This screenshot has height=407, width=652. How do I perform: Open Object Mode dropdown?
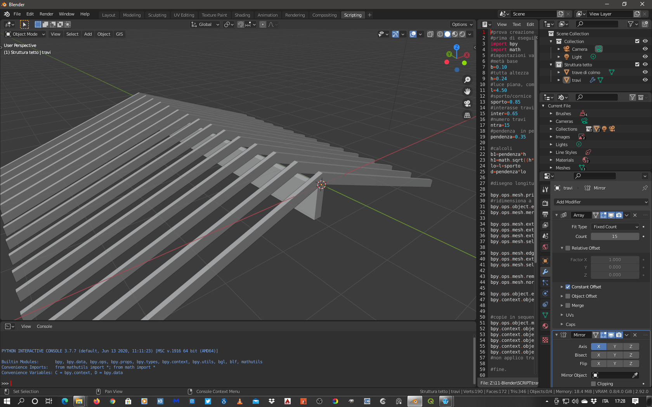coord(25,34)
